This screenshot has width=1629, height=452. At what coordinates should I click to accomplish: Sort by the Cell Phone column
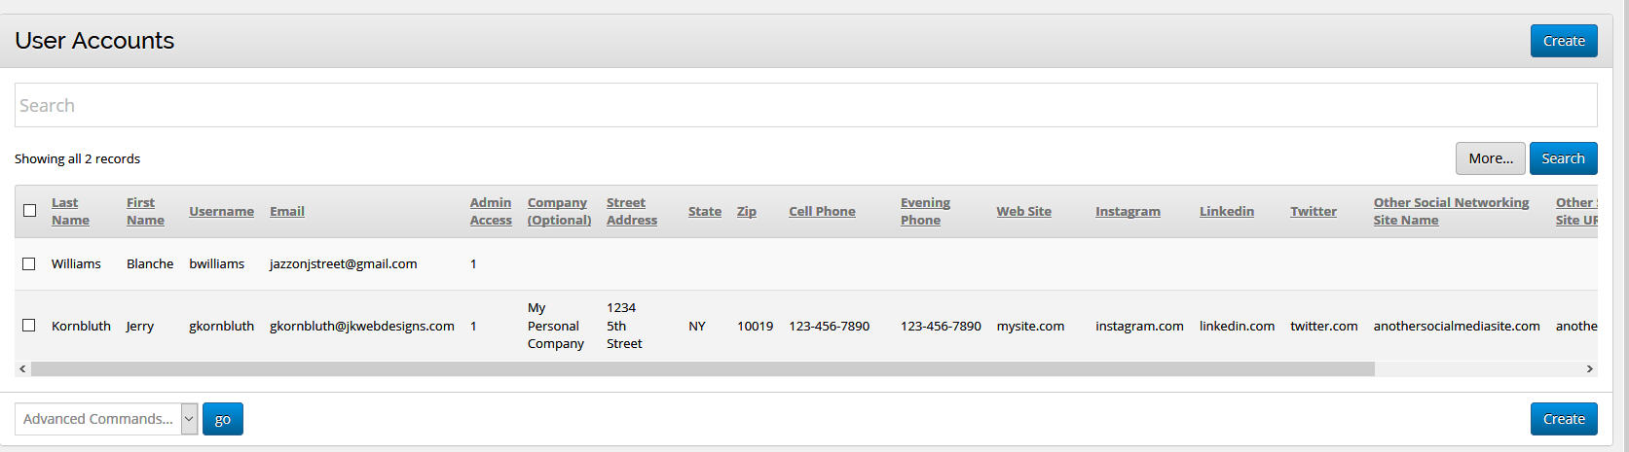point(822,211)
